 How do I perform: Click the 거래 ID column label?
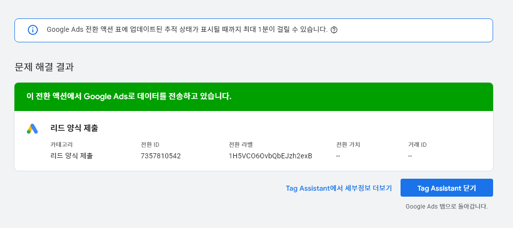point(417,145)
